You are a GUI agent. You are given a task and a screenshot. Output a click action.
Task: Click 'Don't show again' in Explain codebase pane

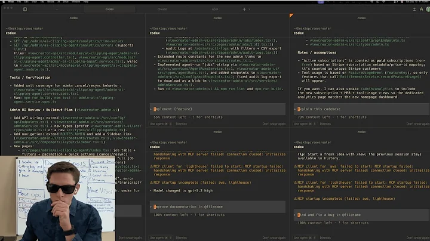417,124
